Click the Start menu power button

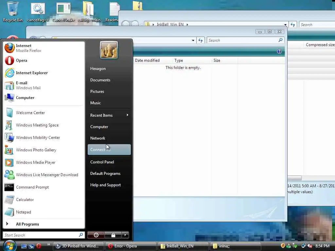coord(96,235)
